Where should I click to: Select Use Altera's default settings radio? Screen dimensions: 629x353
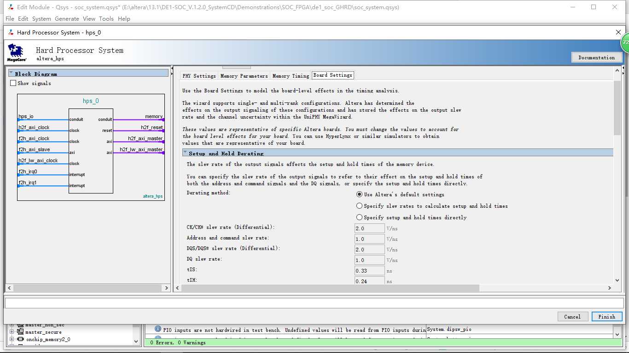click(x=360, y=194)
